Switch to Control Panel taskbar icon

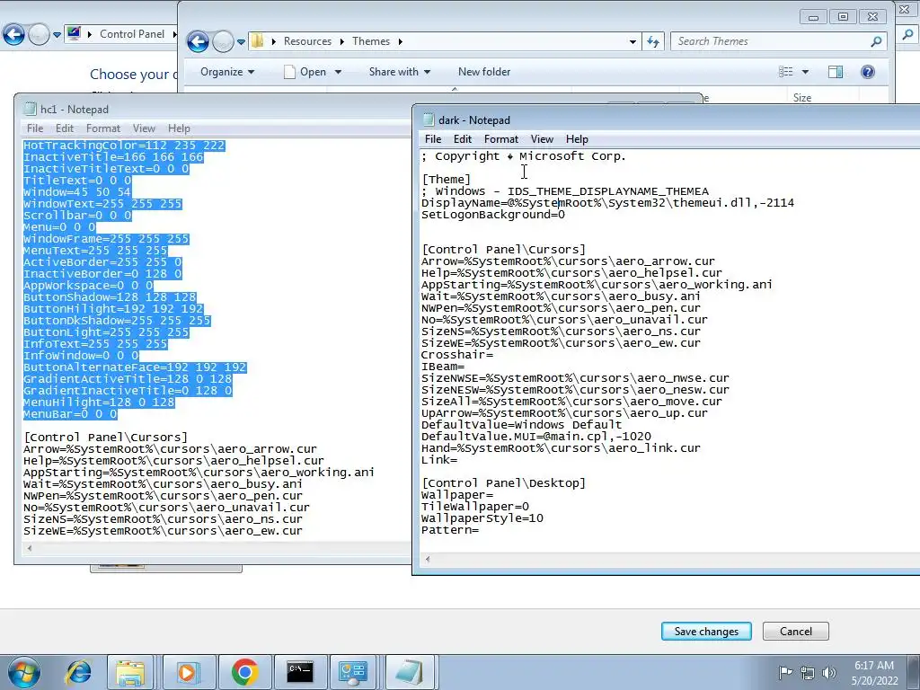(353, 672)
